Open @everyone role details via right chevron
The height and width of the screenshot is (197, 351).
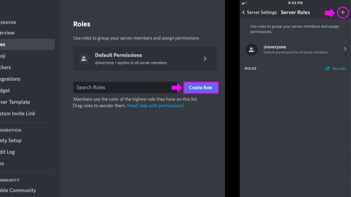pos(345,49)
